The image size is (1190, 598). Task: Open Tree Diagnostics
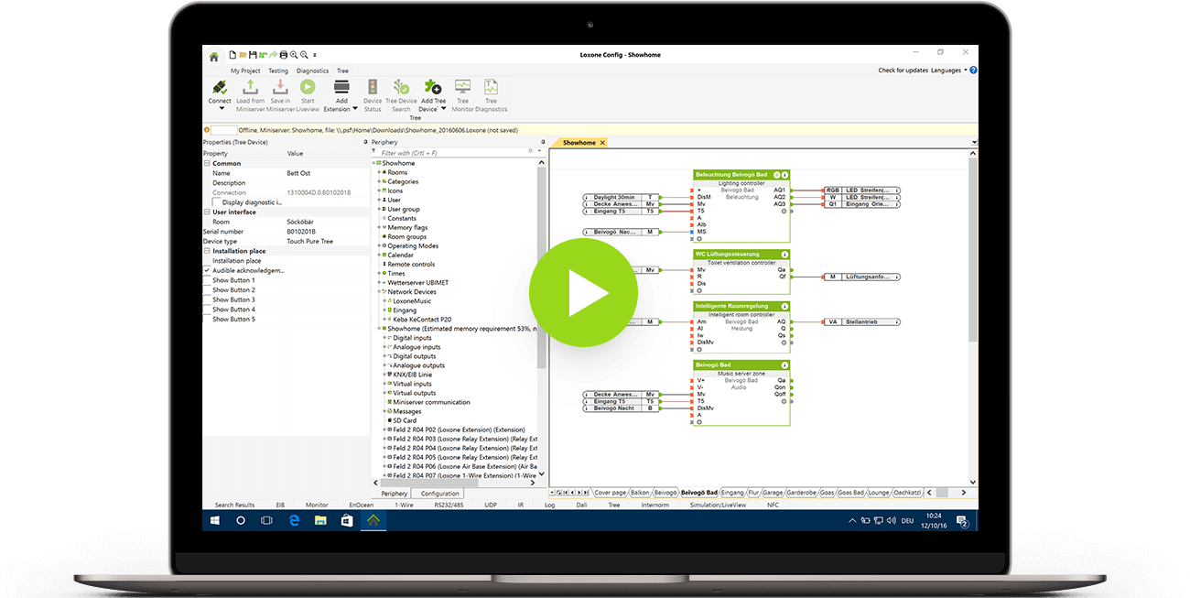tap(491, 87)
